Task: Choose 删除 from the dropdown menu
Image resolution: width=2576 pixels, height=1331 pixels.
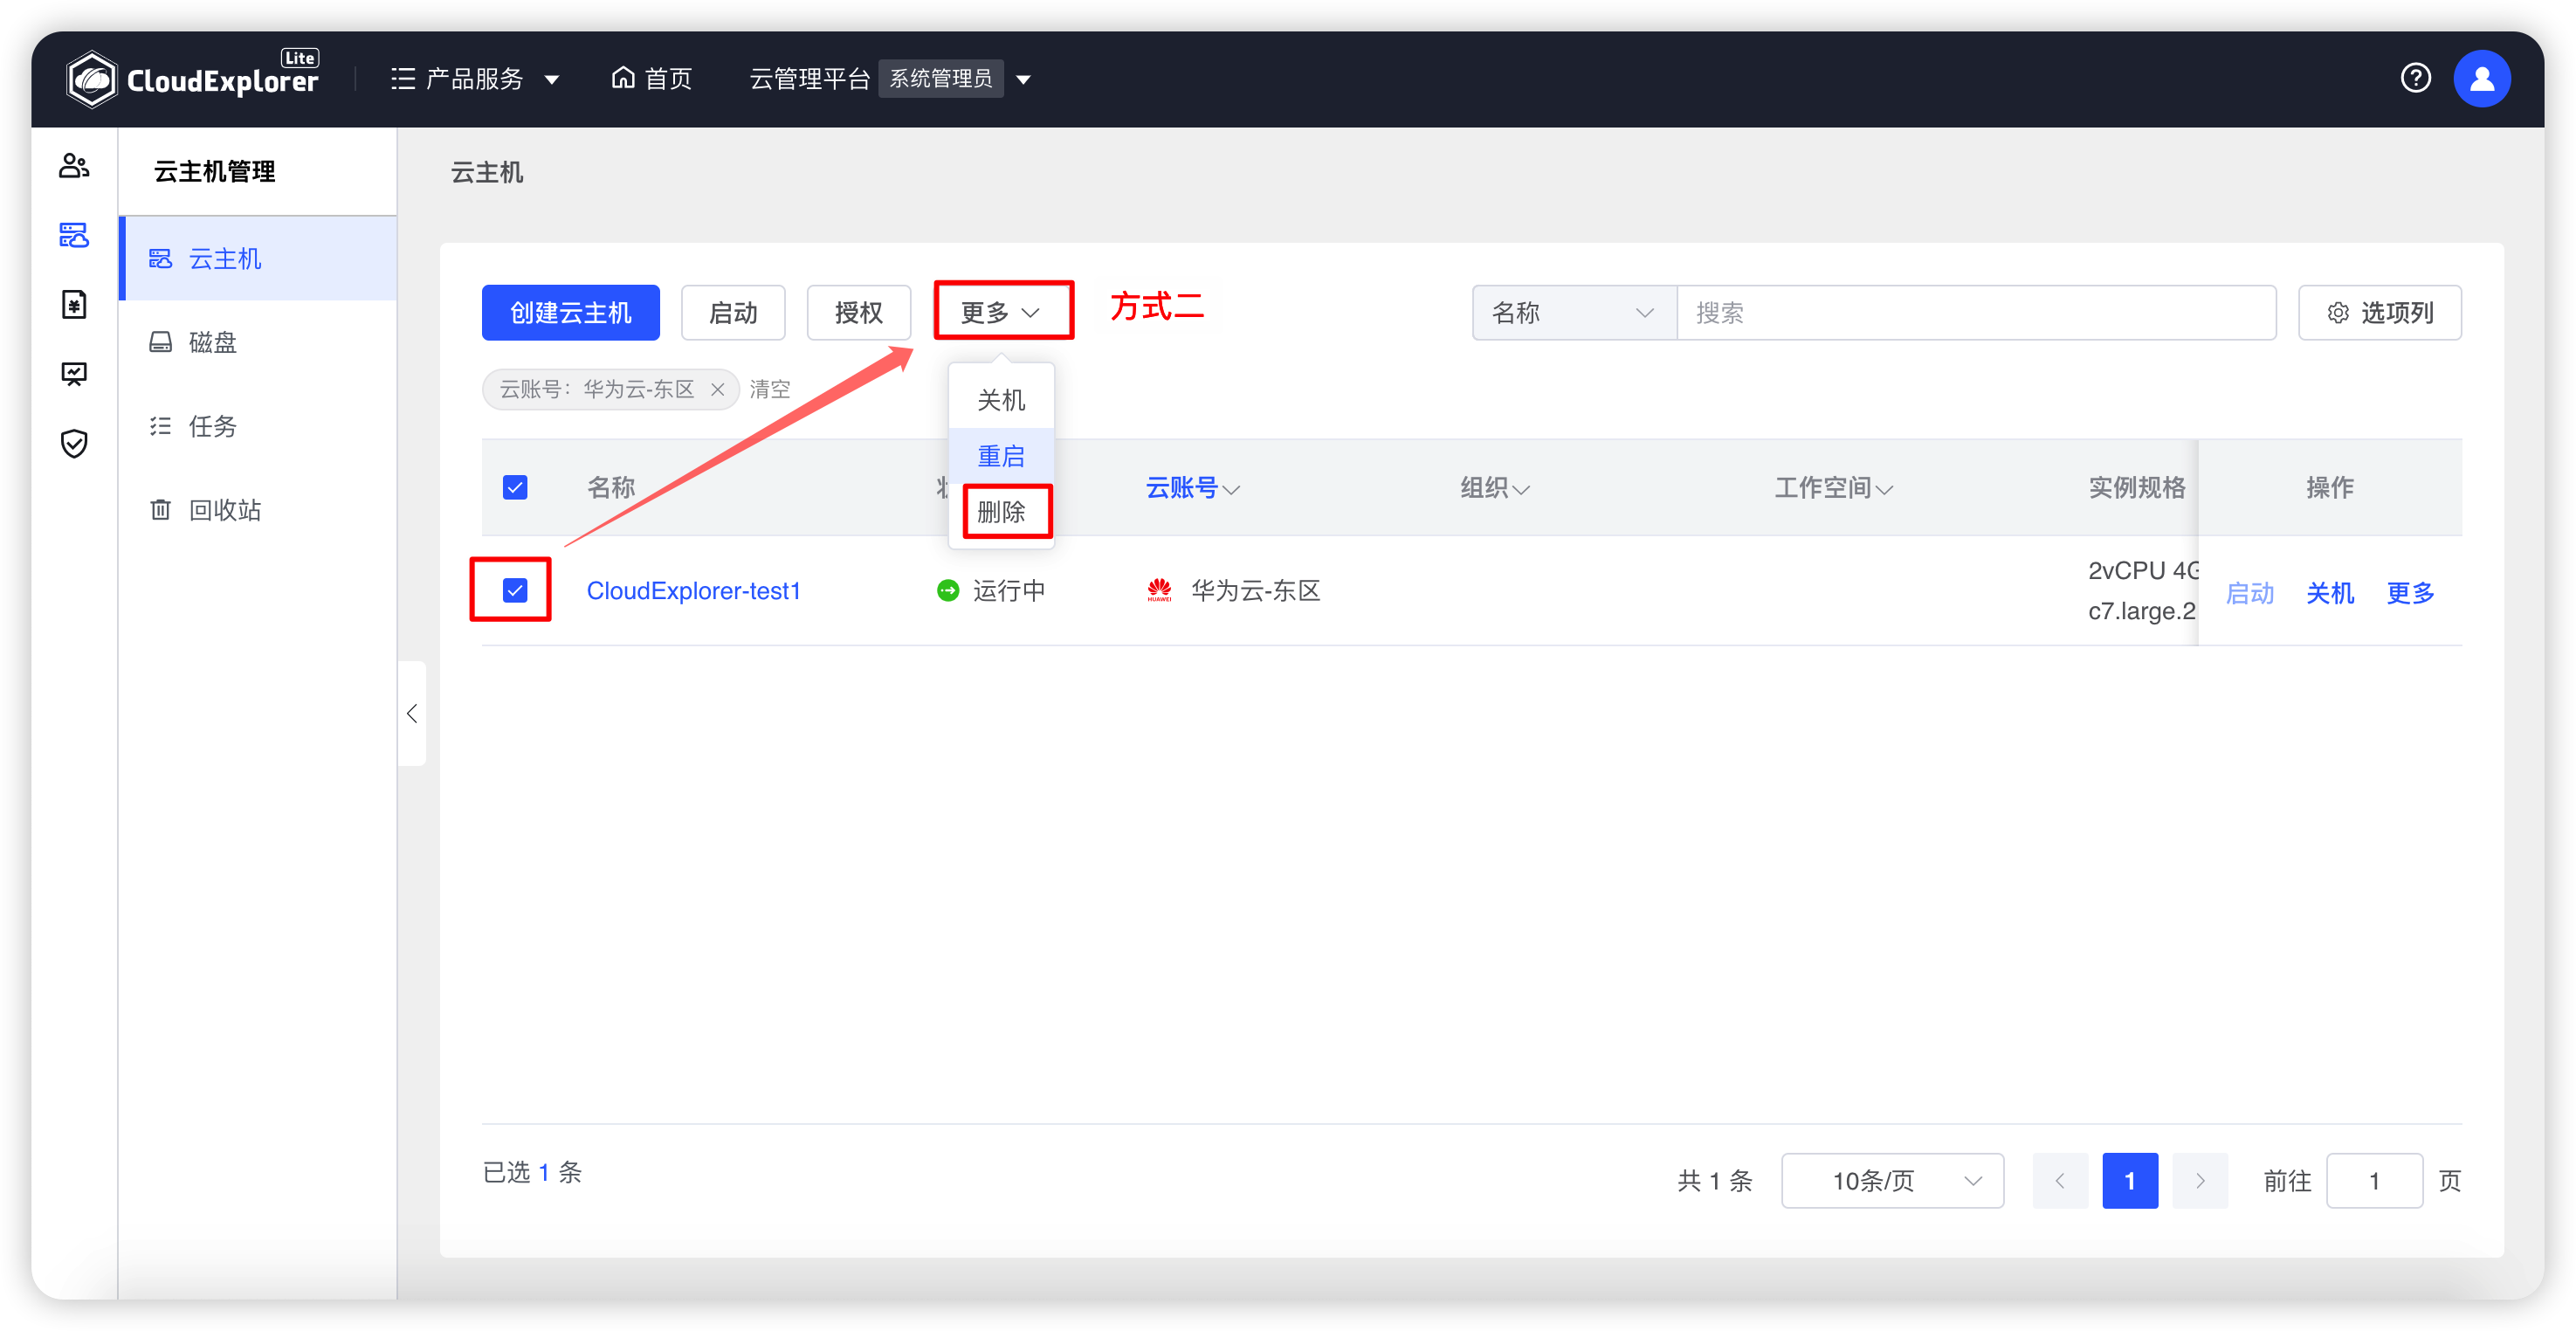Action: pos(1001,512)
